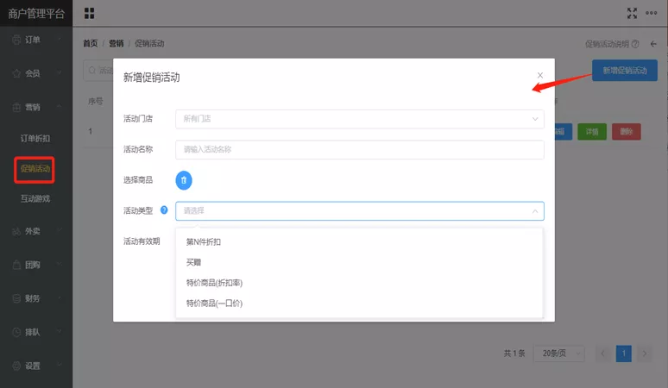
Task: Expand the 设置 sidebar menu
Action: click(x=60, y=365)
